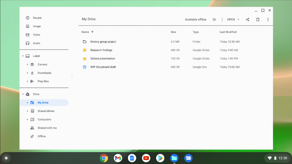Open Play Store icon in shelf

(160, 158)
